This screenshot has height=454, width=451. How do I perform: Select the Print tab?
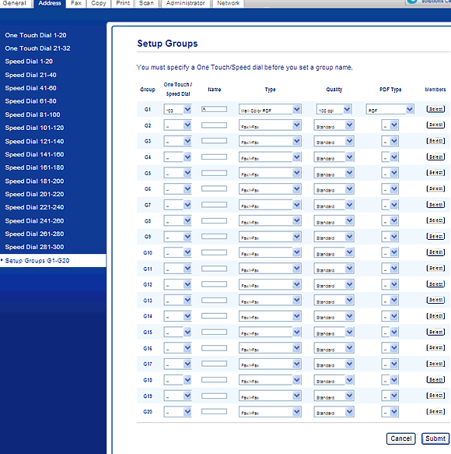pyautogui.click(x=123, y=3)
